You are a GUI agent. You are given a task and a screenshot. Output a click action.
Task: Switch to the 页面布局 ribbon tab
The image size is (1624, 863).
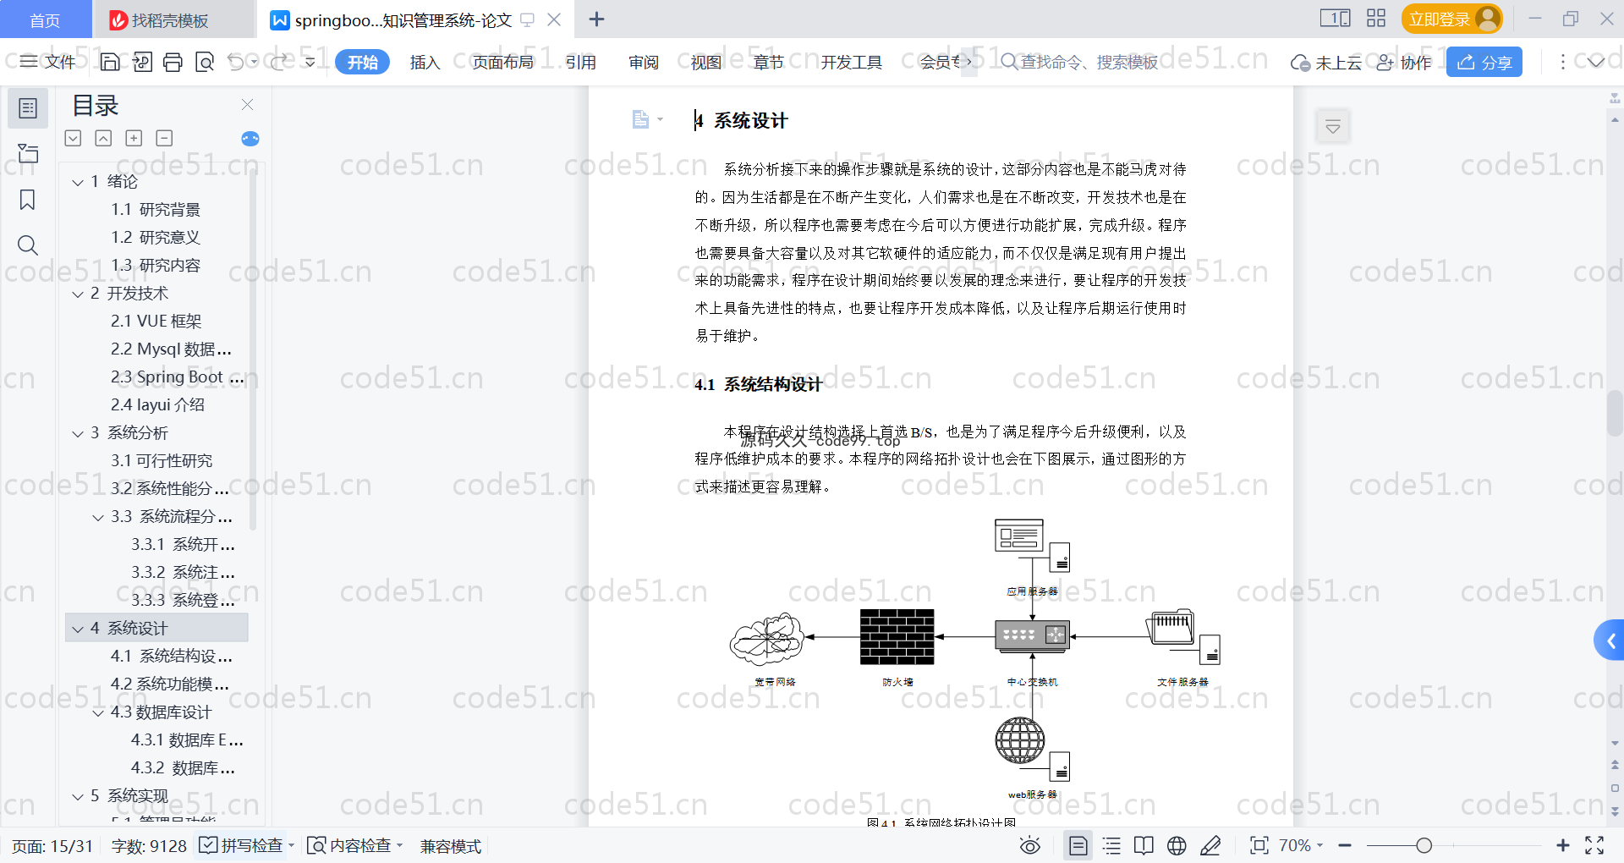tap(502, 62)
